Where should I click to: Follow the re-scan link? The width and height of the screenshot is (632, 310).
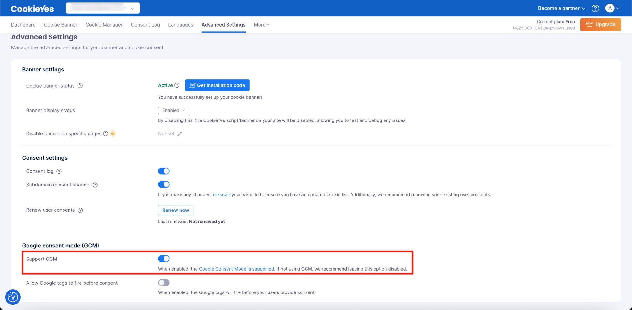221,194
